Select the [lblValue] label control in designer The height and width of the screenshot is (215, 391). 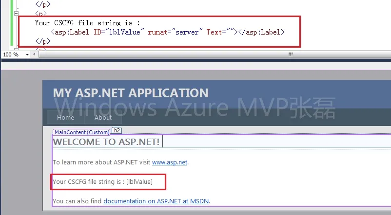coord(139,181)
